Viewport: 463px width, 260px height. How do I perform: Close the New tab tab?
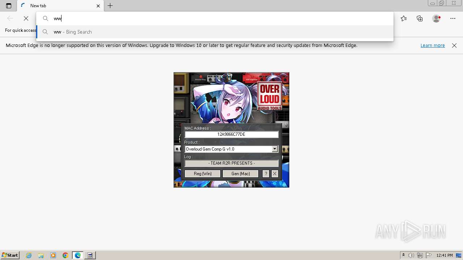click(x=98, y=6)
